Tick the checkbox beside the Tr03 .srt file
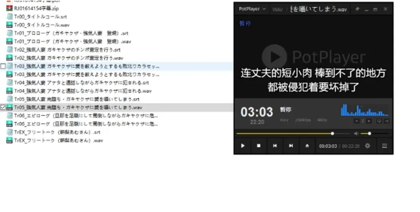 coord(3,66)
